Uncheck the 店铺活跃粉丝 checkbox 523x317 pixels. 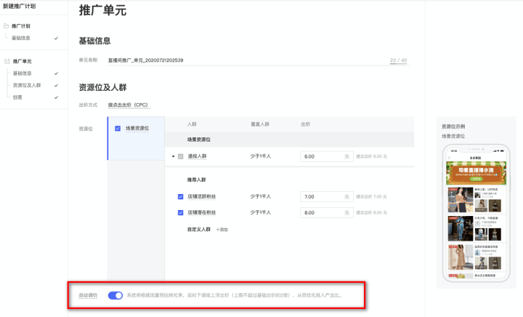pos(181,196)
